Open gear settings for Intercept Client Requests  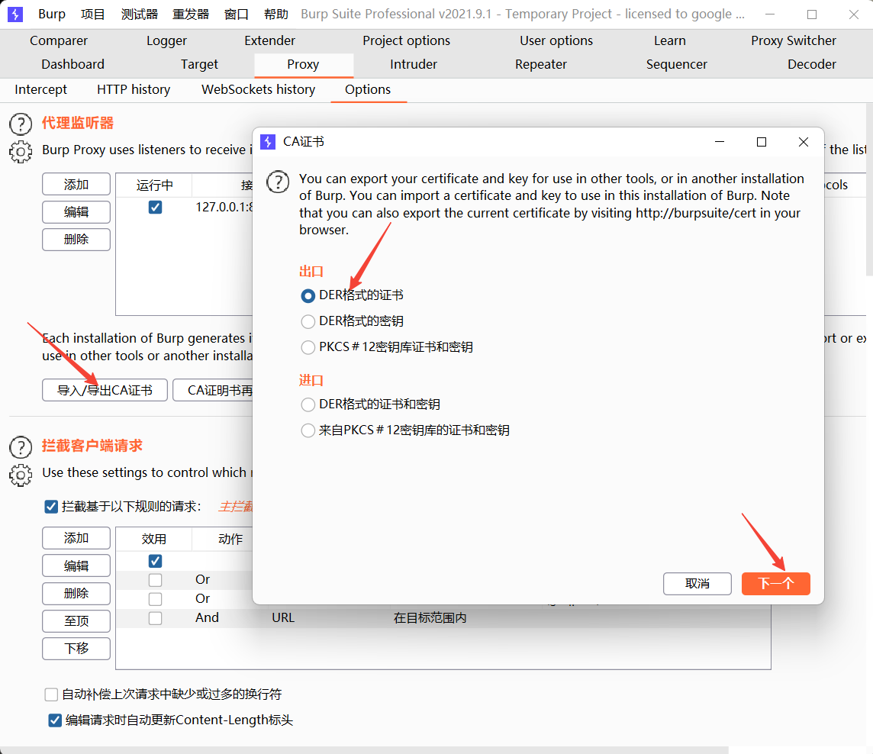(x=21, y=475)
